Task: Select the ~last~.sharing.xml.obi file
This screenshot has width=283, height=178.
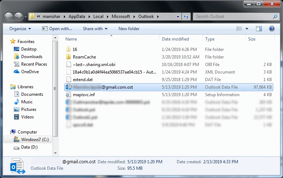Action: [x=94, y=65]
